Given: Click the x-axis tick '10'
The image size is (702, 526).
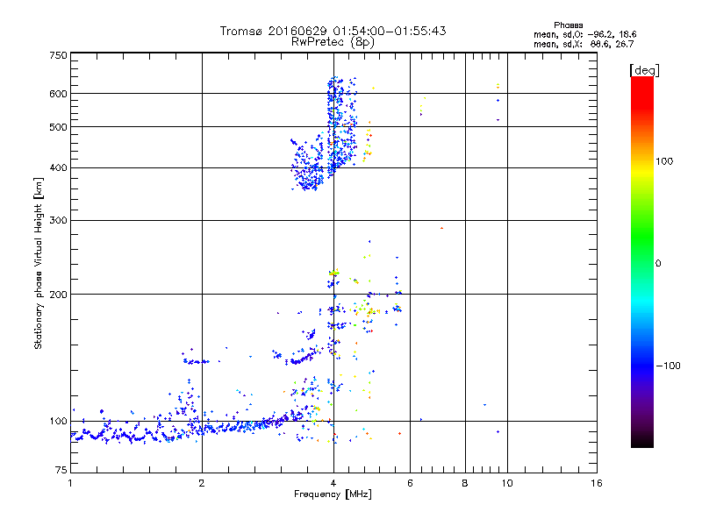Looking at the screenshot, I should coord(507,483).
